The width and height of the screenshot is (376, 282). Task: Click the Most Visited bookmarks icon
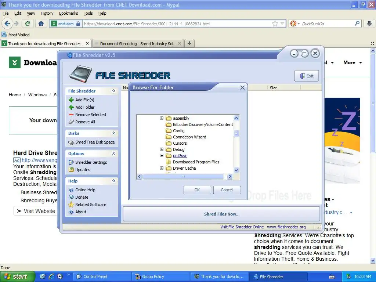point(4,35)
